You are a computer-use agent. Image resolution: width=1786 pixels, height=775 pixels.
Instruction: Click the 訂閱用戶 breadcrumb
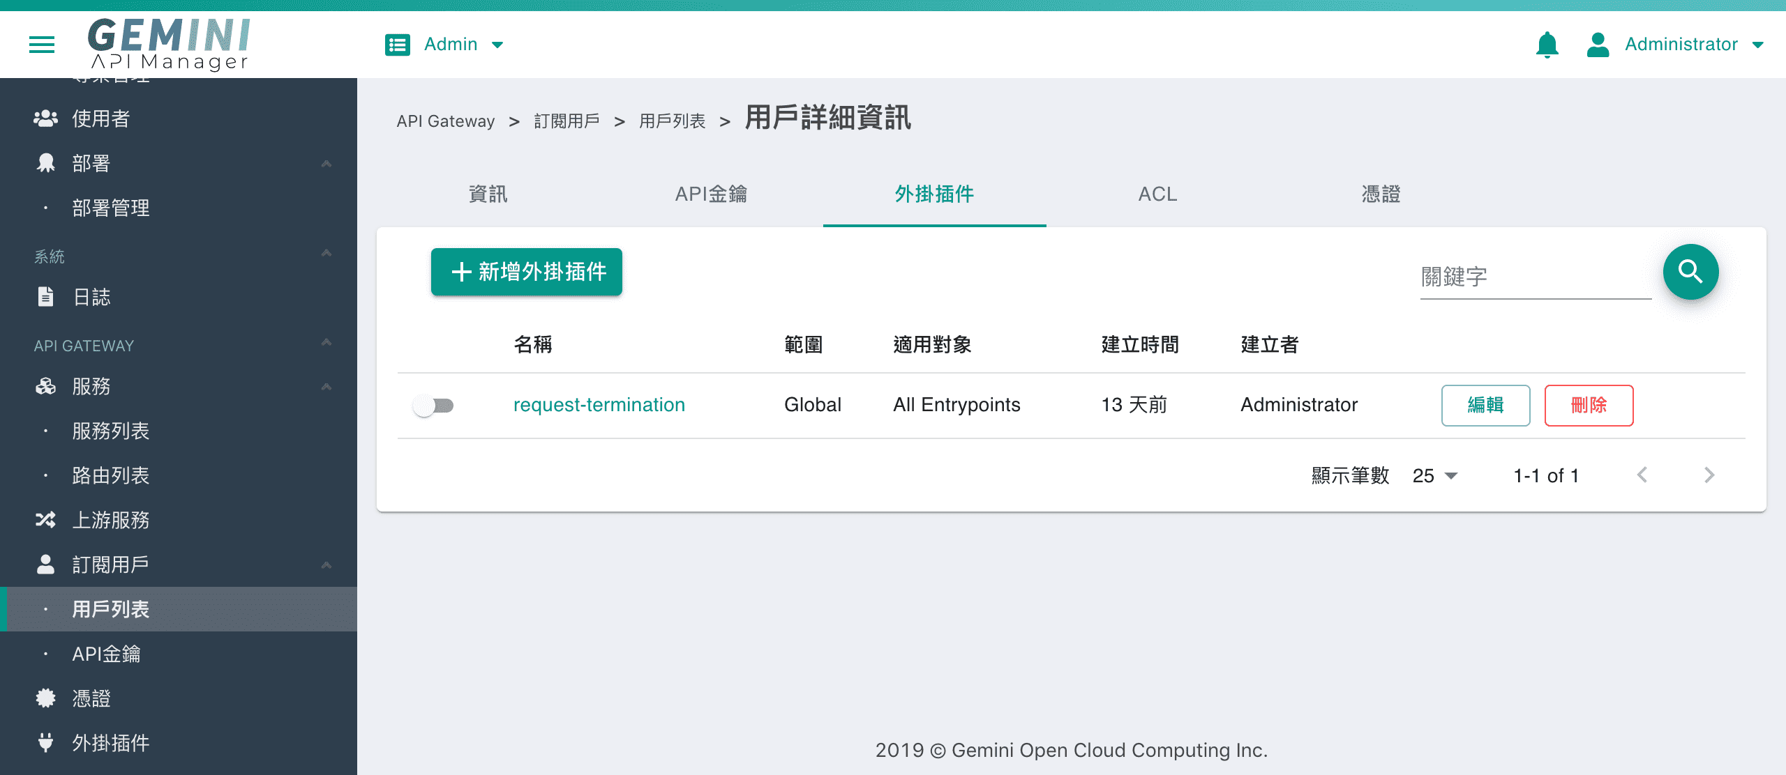[x=566, y=121]
